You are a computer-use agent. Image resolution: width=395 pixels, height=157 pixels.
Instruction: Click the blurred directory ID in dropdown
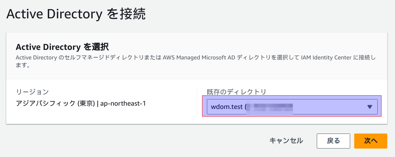coord(270,107)
